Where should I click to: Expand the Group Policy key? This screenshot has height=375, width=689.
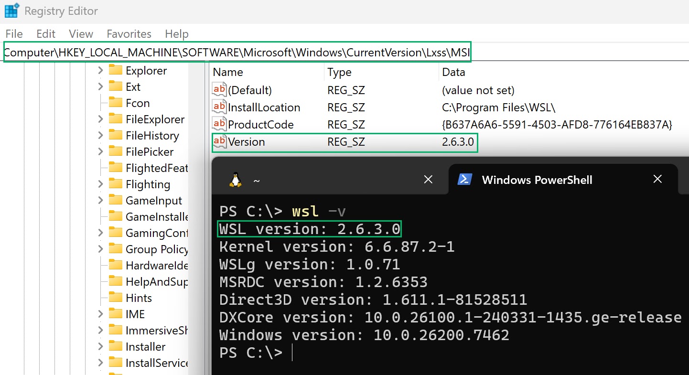coord(100,249)
